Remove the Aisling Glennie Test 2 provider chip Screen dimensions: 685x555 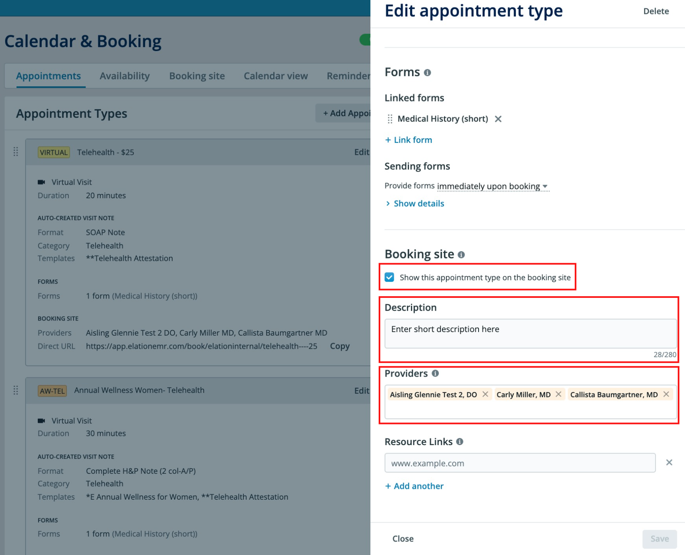click(485, 394)
